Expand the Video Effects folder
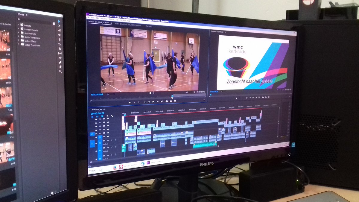Image resolution: width=359 pixels, height=202 pixels. pos(18,41)
